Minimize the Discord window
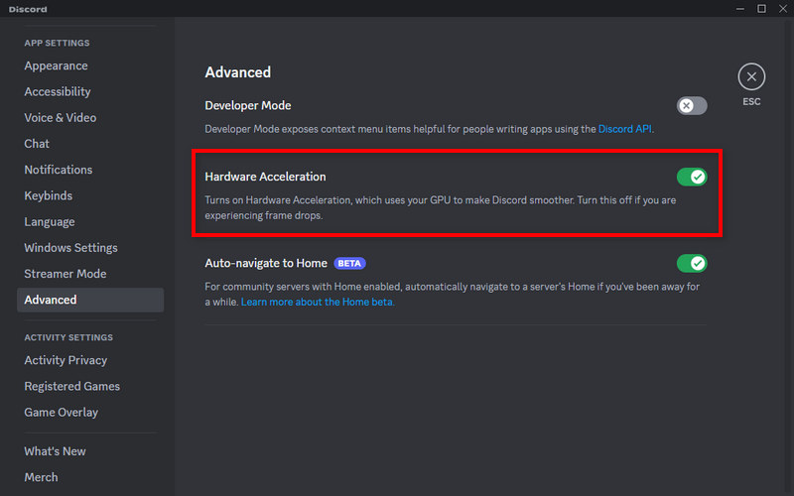 [740, 9]
